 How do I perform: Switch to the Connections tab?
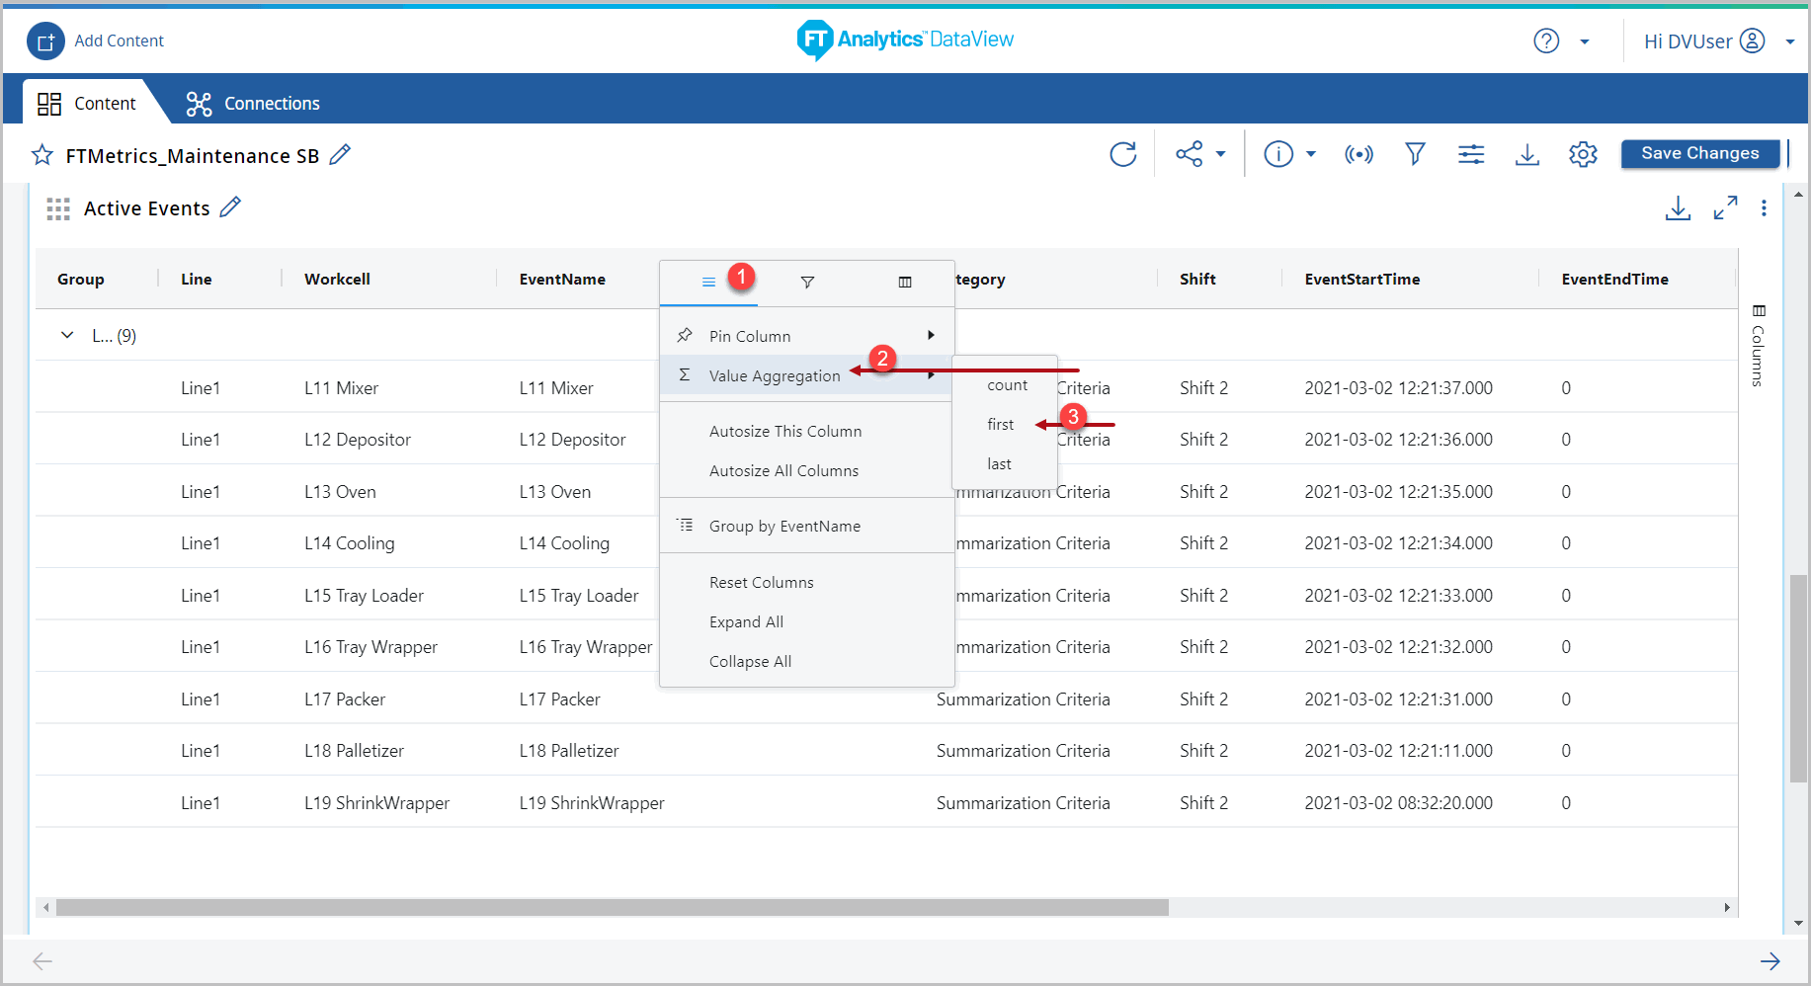253,103
